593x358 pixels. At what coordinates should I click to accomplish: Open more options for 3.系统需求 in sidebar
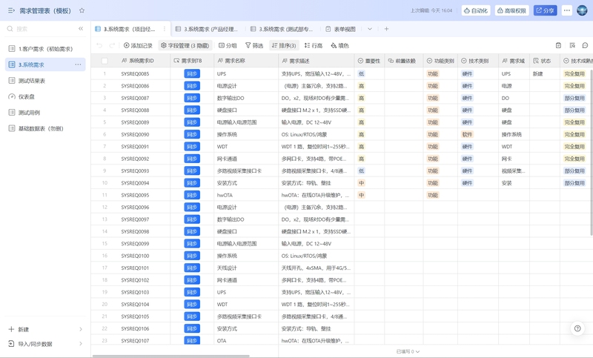click(x=78, y=64)
